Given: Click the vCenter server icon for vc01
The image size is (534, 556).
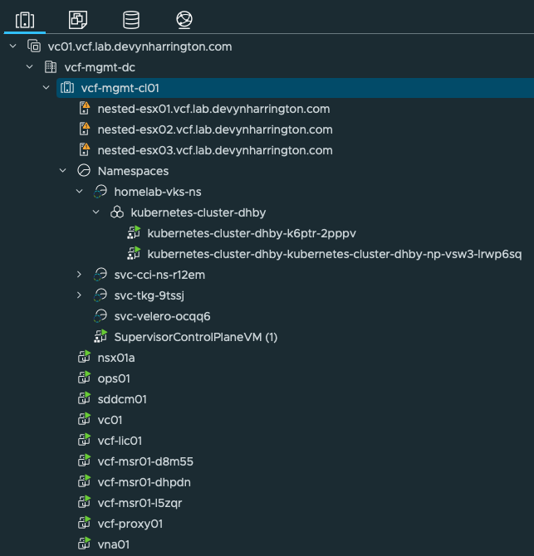Looking at the screenshot, I should 34,46.
